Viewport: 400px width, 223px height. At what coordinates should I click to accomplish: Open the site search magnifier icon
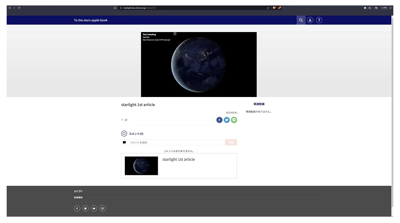301,20
